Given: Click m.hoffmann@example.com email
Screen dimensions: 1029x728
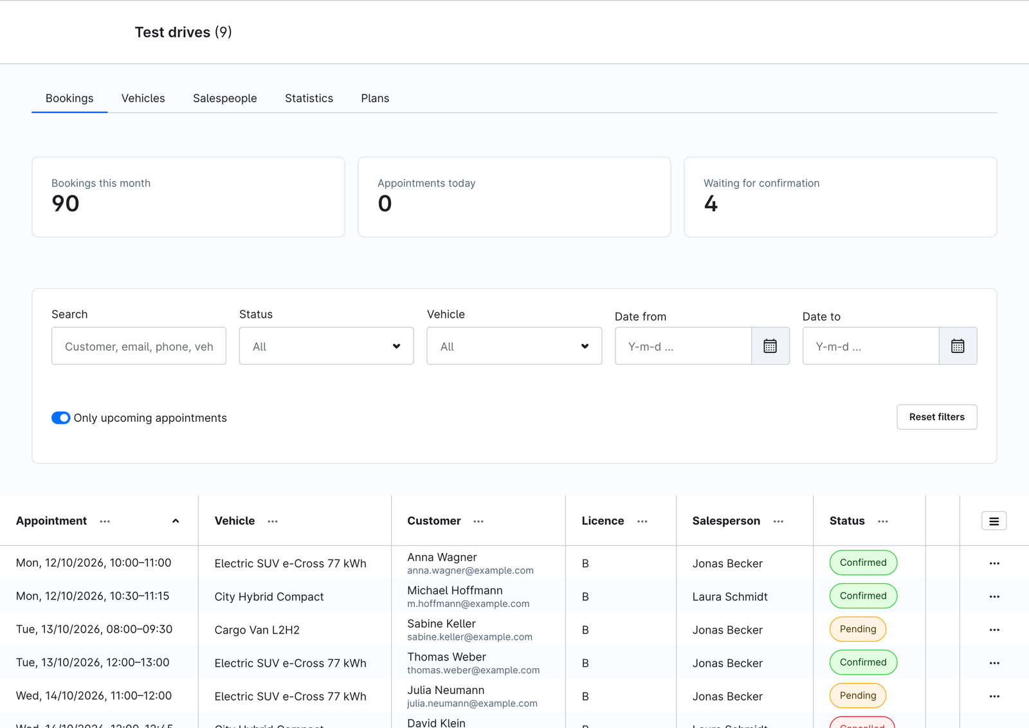Looking at the screenshot, I should [468, 604].
